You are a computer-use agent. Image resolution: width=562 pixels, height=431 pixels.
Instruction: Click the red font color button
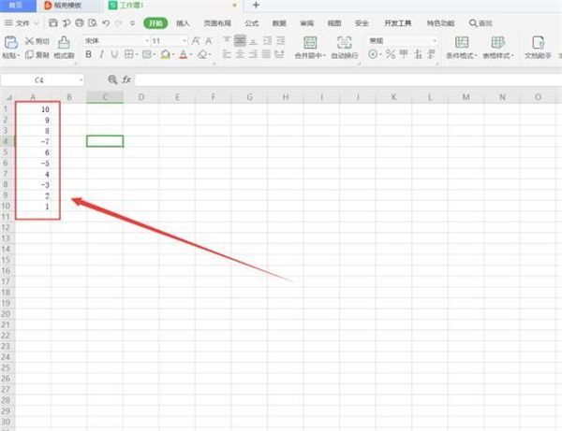tap(185, 55)
